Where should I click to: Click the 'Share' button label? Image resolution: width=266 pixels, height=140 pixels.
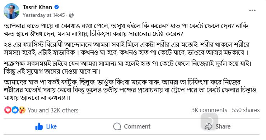pos(223,126)
